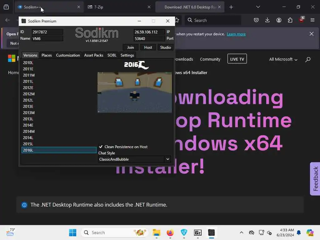320x240 pixels.
Task: Click the Host button
Action: (148, 47)
